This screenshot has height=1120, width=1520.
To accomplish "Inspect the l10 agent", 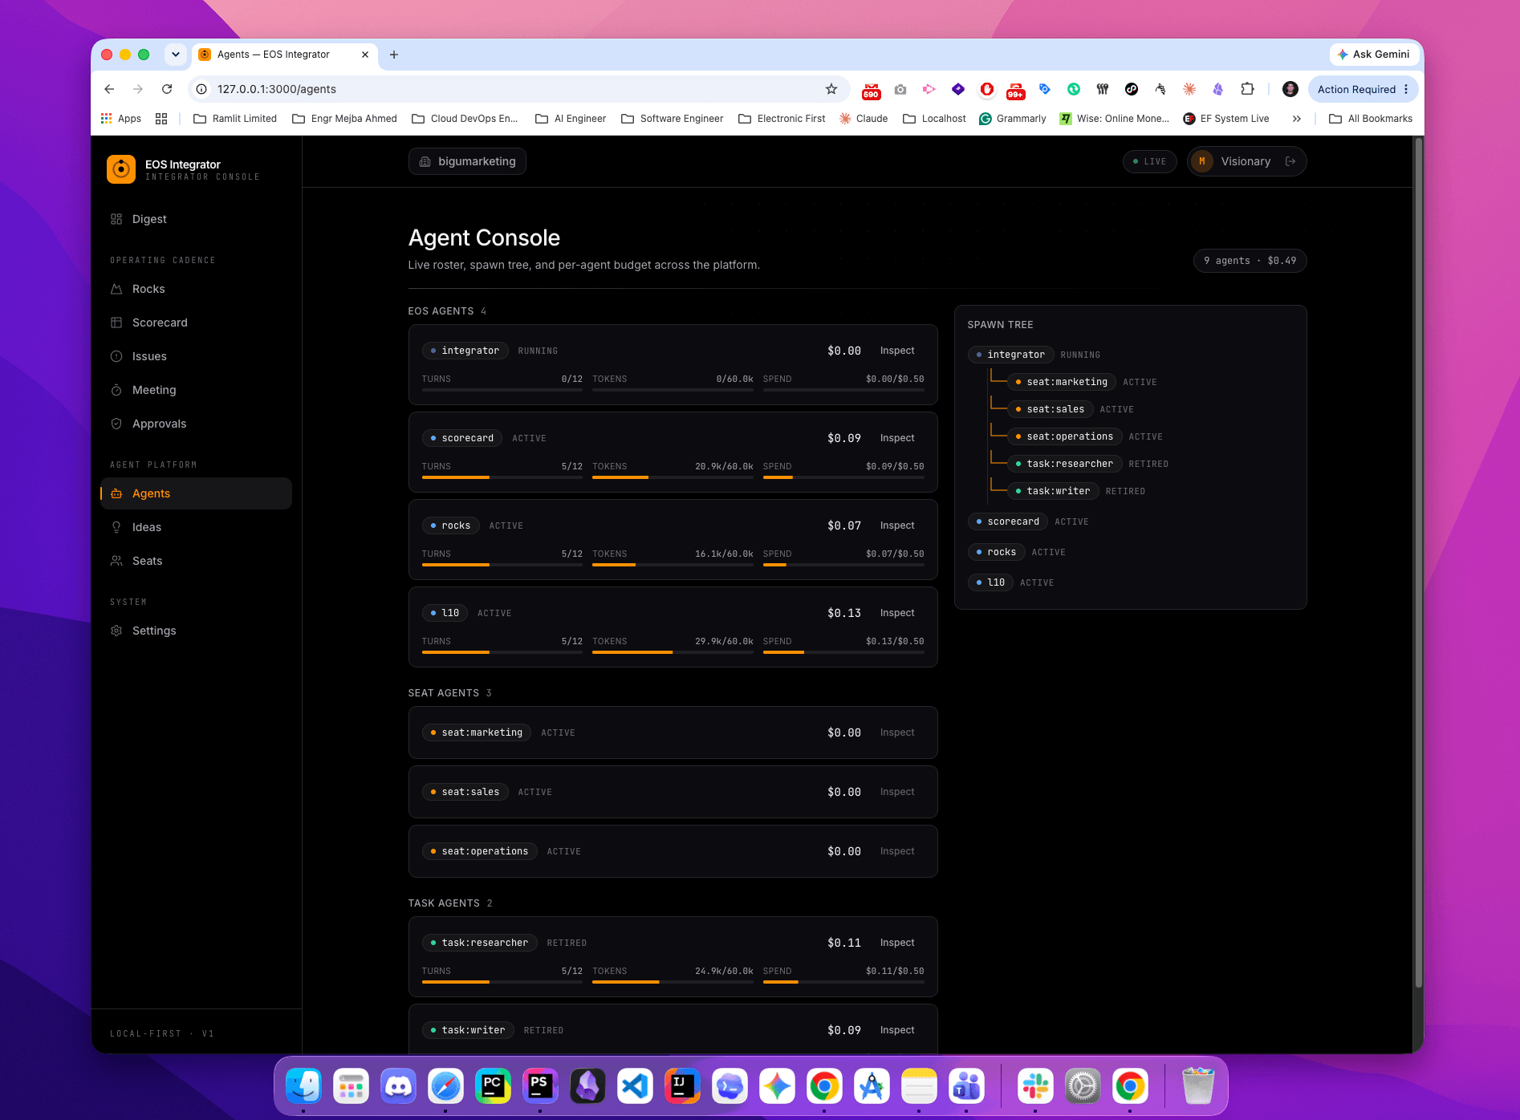I will (897, 613).
